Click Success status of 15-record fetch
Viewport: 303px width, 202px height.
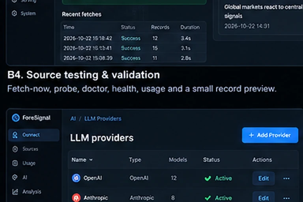point(131,48)
